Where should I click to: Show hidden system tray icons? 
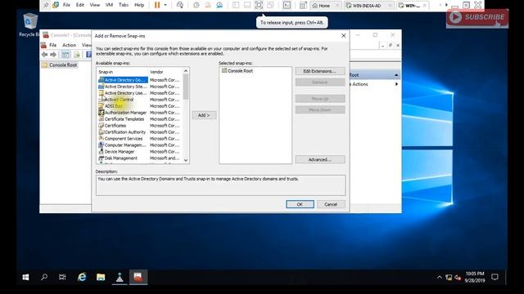(x=439, y=278)
